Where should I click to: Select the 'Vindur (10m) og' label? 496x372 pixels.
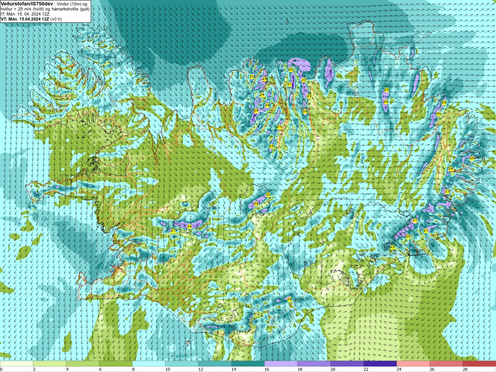(72, 4)
